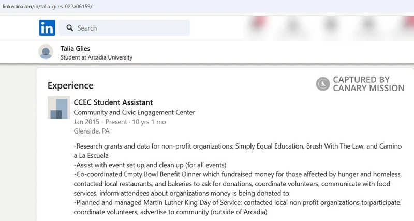Click the Martin Luther King Day of Service line
The height and width of the screenshot is (221, 414).
click(238, 203)
